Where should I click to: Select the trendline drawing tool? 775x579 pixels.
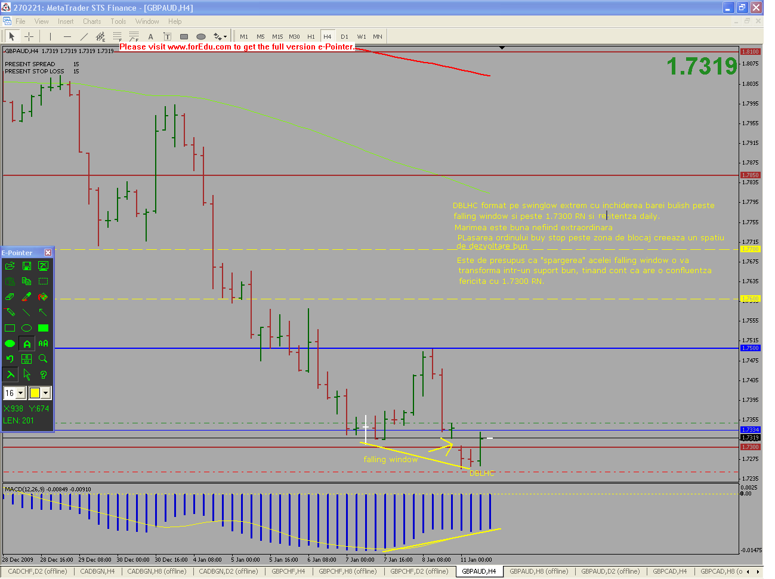[84, 36]
